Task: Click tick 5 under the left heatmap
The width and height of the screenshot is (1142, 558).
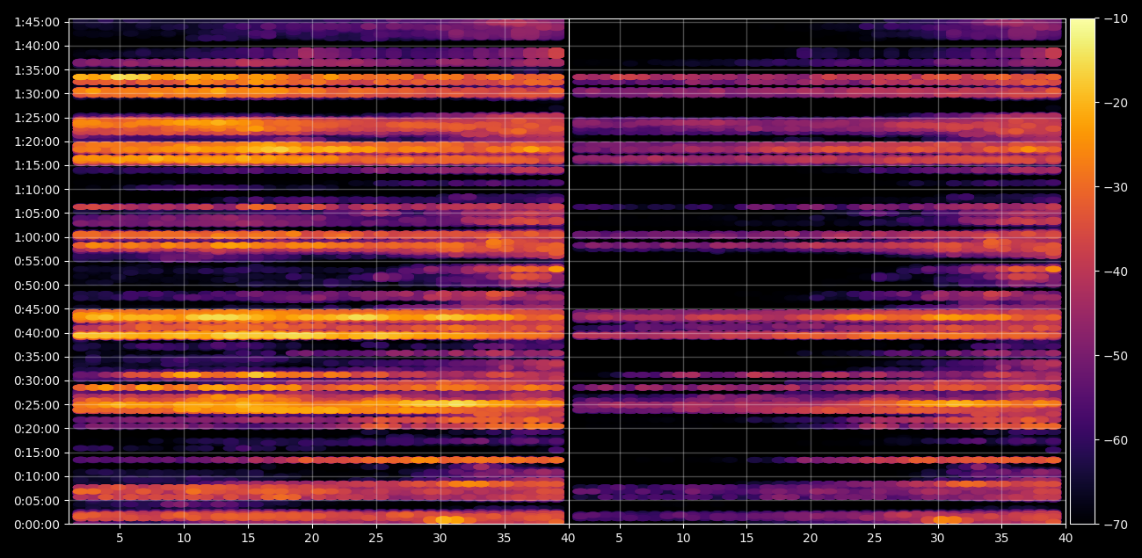Action: pyautogui.click(x=120, y=538)
